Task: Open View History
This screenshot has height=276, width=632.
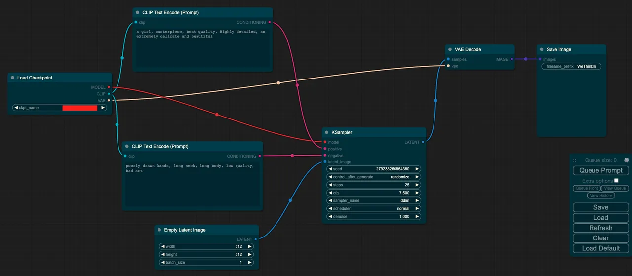Action: (600, 196)
